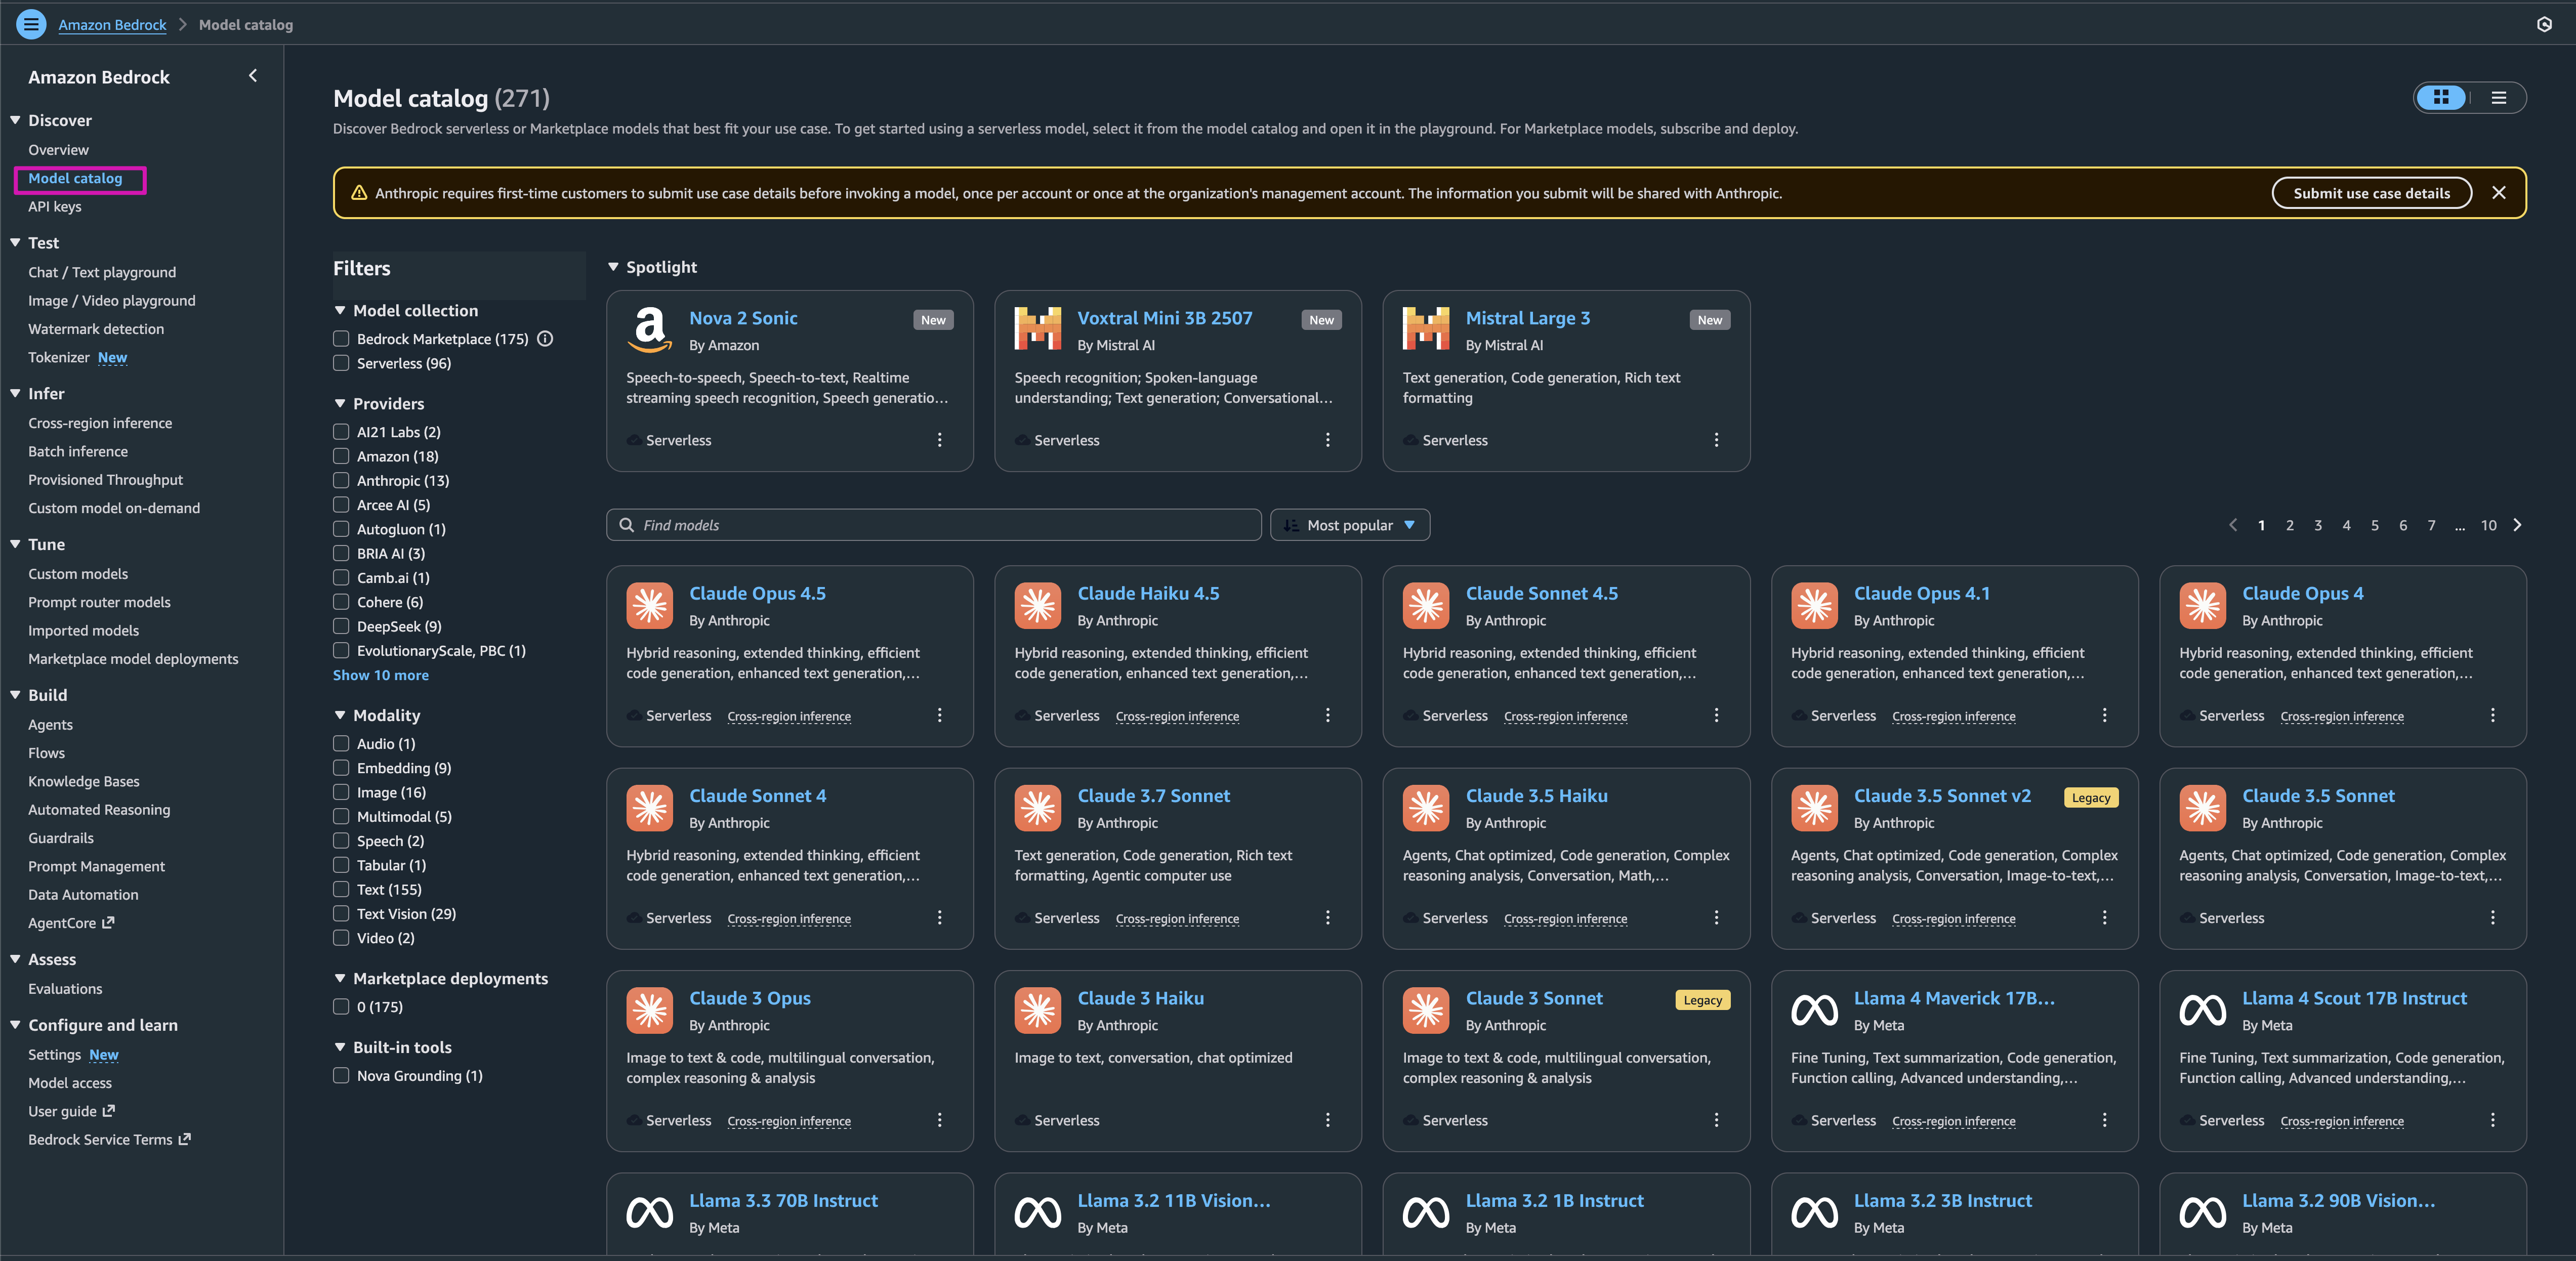
Task: Switch to list view icon
Action: tap(2498, 97)
